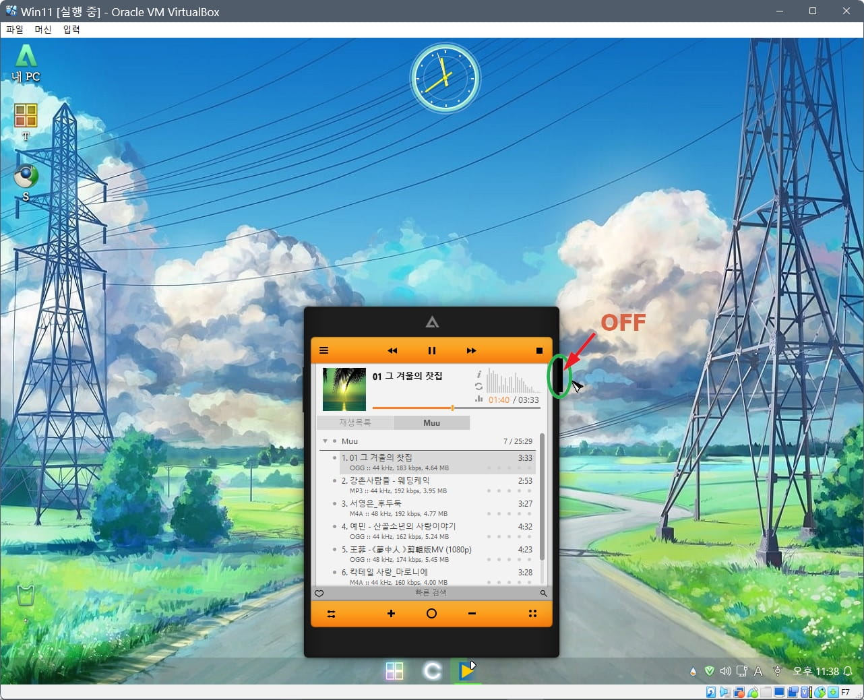
Task: Rate the 서영은_후두둑 track with five dots
Action: pyautogui.click(x=510, y=513)
